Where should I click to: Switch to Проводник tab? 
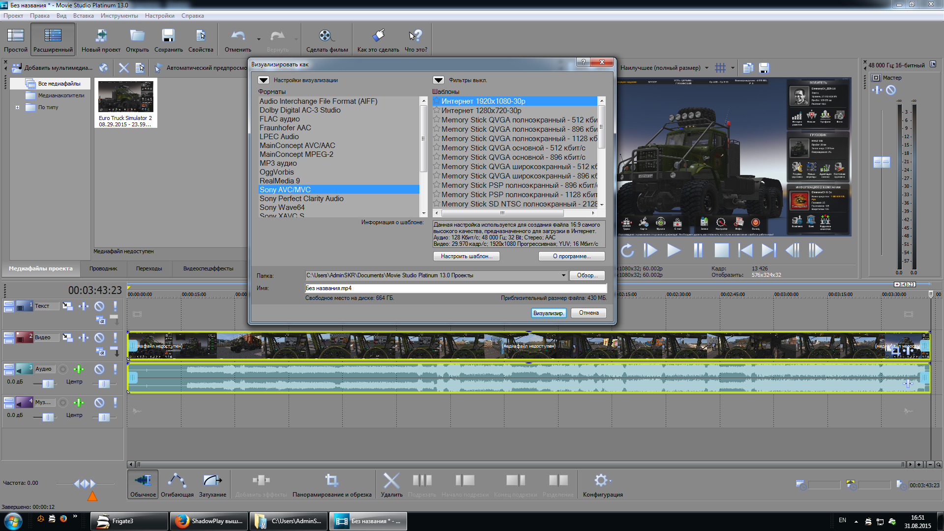click(x=103, y=268)
